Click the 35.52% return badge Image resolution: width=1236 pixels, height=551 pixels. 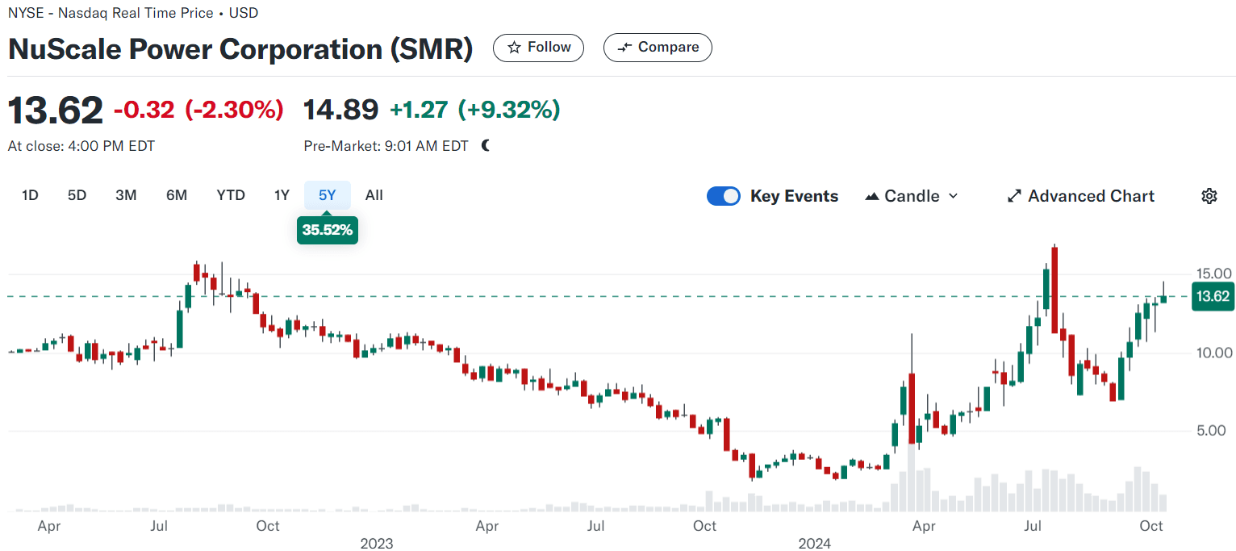point(327,230)
